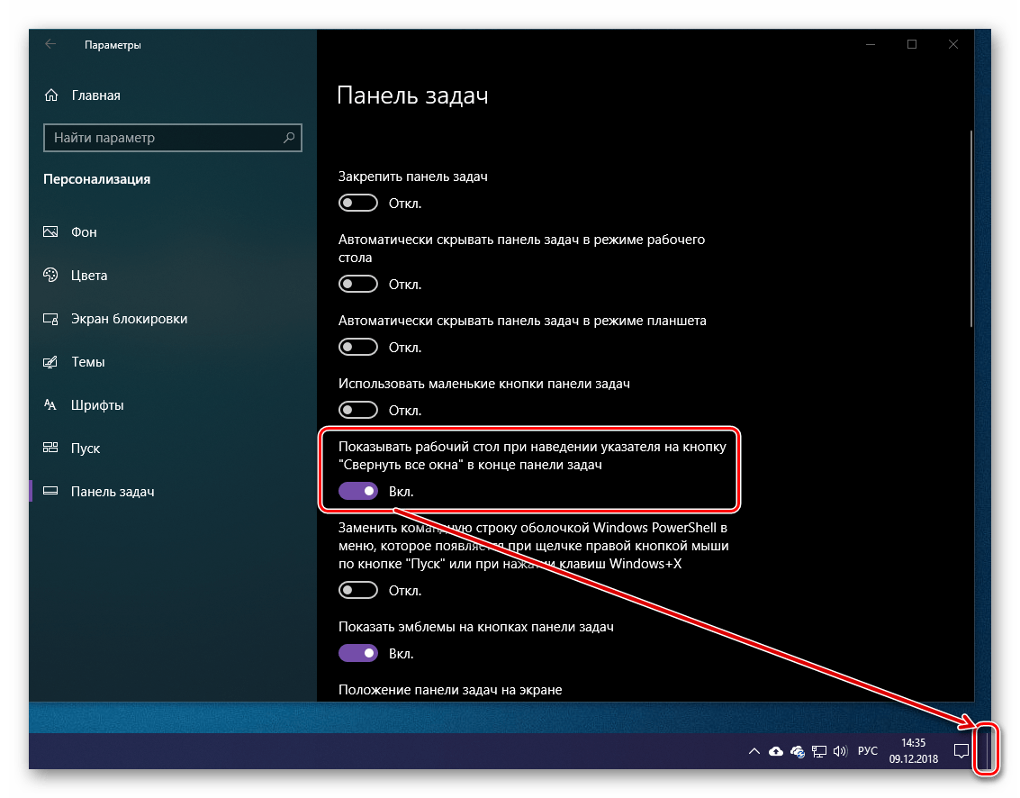Turn off desktop peek on hover switch

pyautogui.click(x=357, y=491)
